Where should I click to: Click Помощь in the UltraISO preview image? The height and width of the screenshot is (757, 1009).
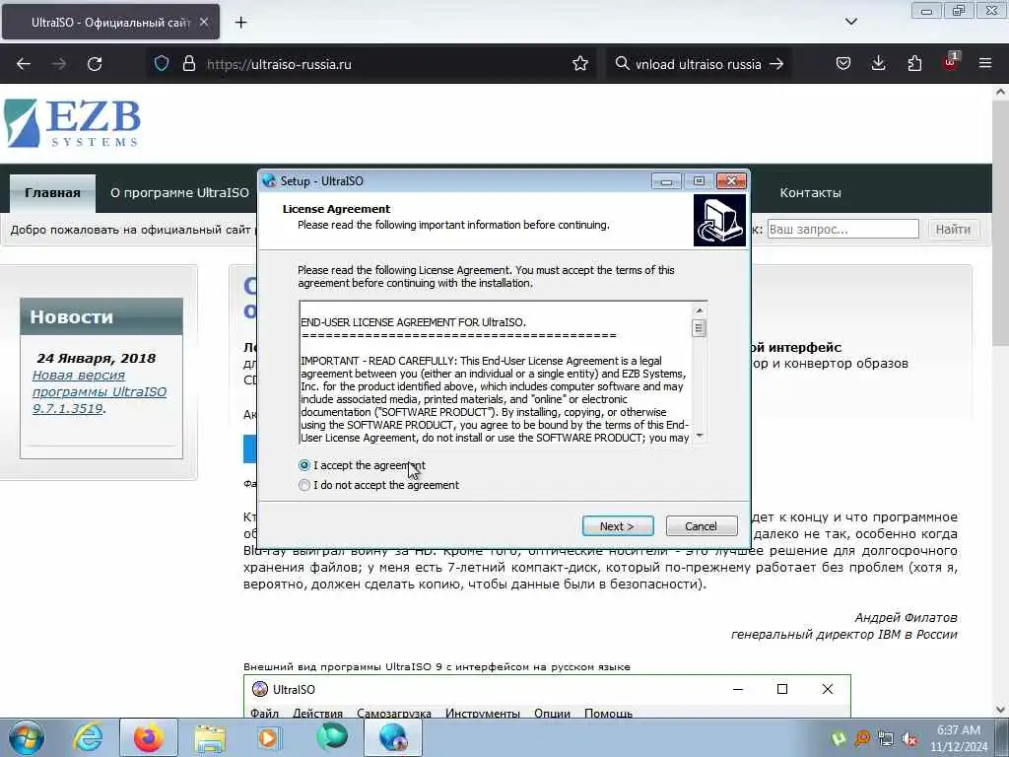tap(608, 714)
